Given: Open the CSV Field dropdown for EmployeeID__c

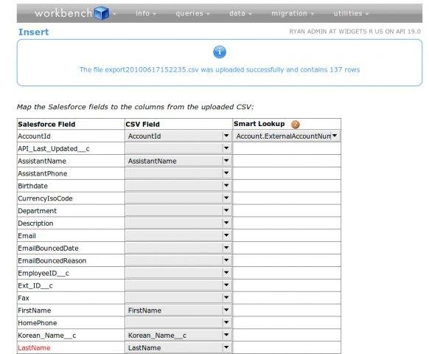Looking at the screenshot, I should coord(178,273).
